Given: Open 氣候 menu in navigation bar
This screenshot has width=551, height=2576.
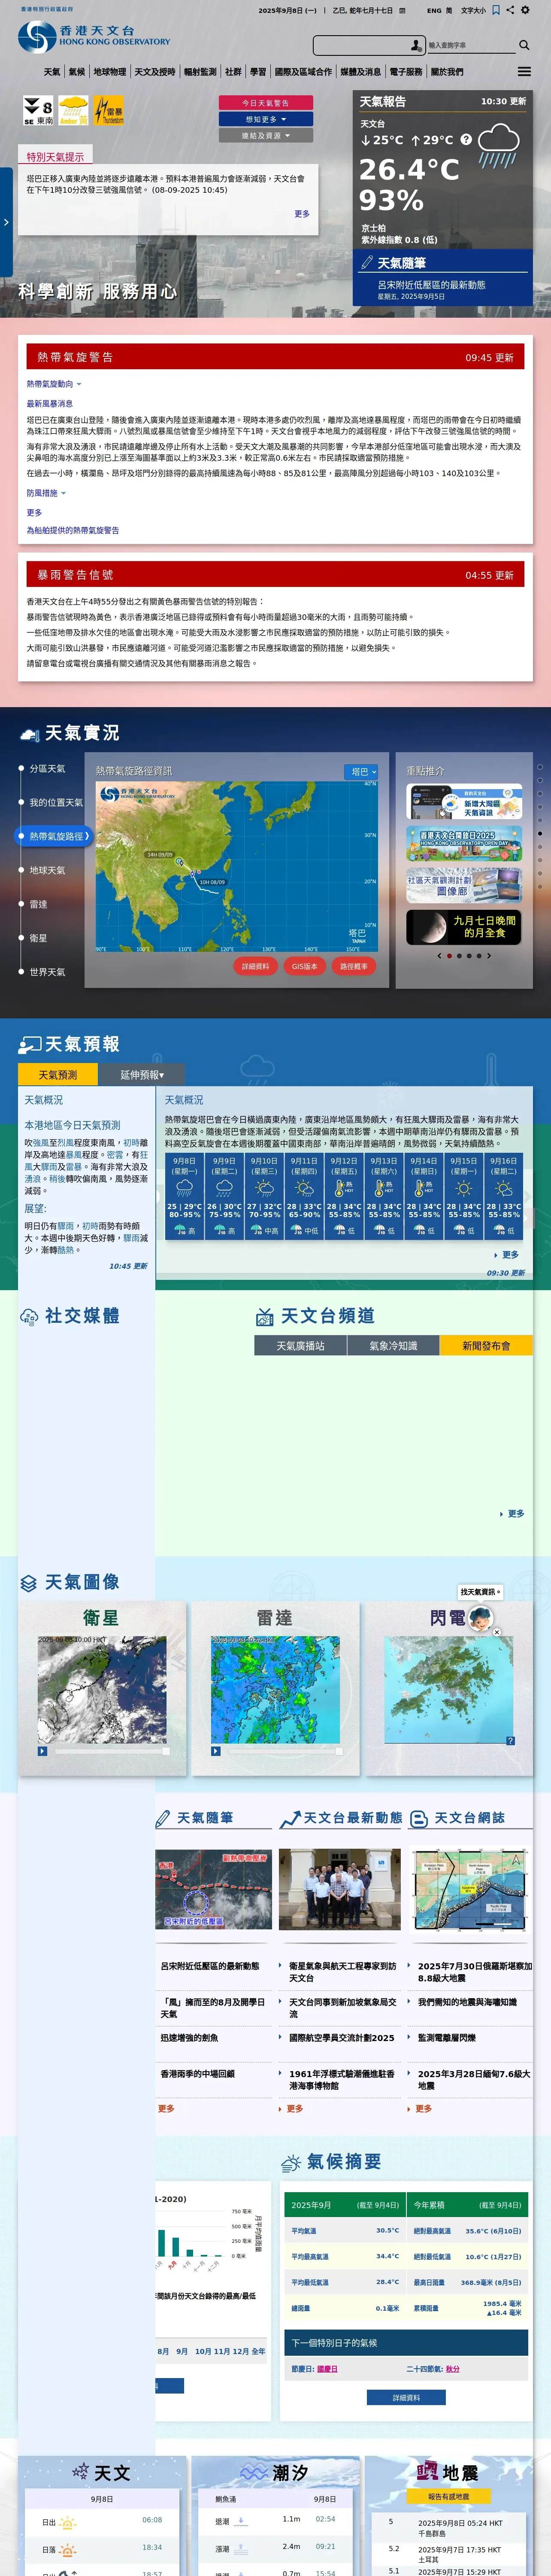Looking at the screenshot, I should point(77,72).
